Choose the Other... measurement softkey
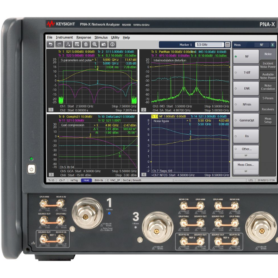 (246, 152)
